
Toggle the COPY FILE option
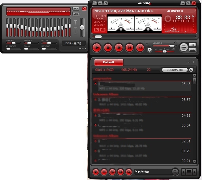click(99, 22)
